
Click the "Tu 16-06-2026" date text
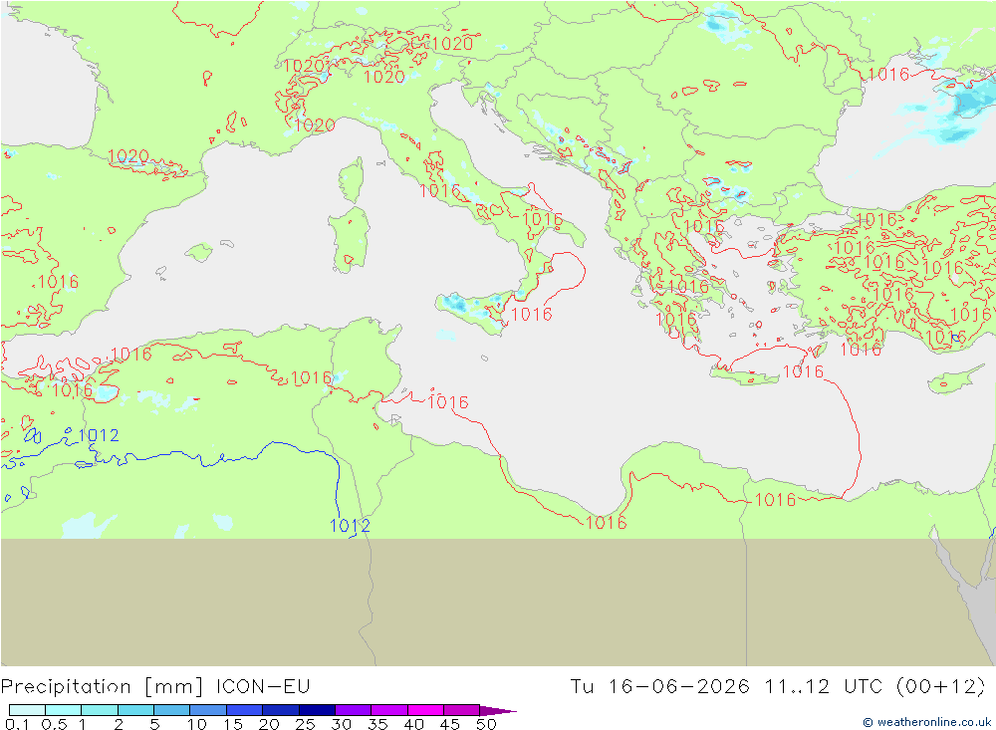pyautogui.click(x=660, y=686)
